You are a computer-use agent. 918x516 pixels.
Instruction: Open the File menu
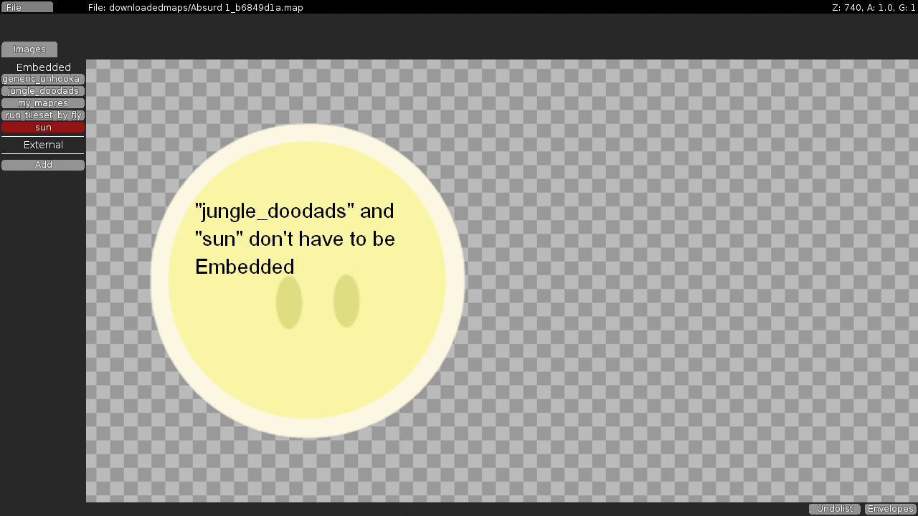(27, 7)
